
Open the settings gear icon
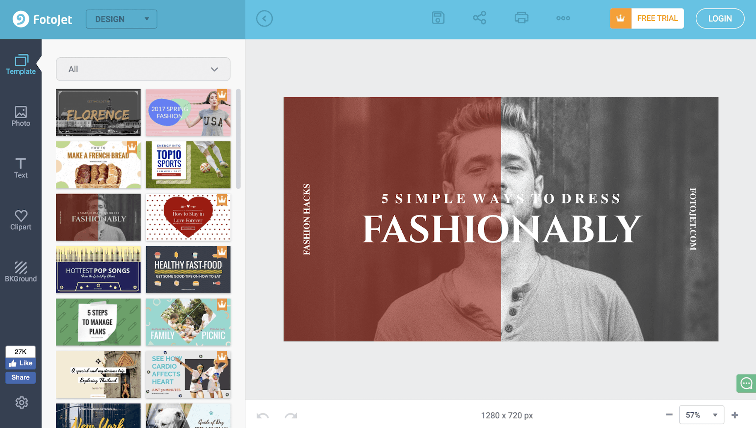22,402
